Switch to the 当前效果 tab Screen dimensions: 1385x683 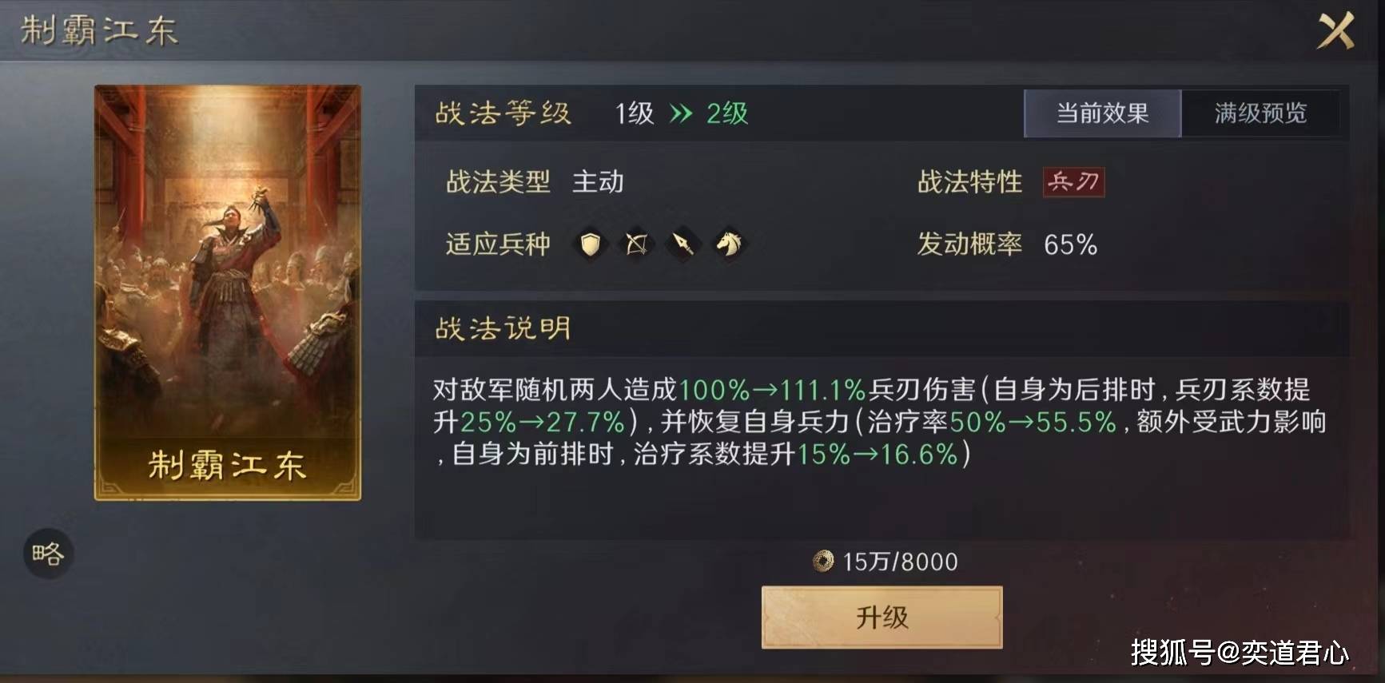click(1102, 113)
